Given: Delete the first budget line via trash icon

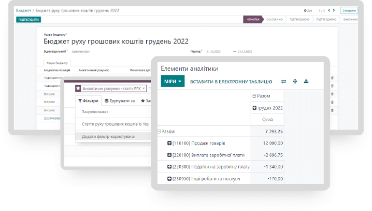Looking at the screenshot, I should point(332,78).
